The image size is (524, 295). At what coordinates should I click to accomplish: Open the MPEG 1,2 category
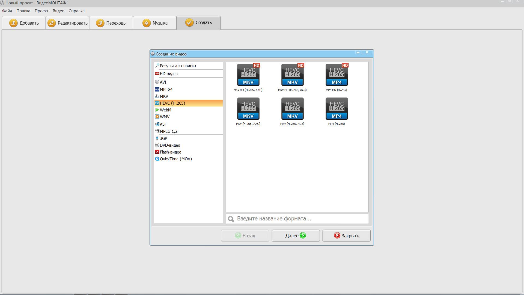tap(189, 131)
